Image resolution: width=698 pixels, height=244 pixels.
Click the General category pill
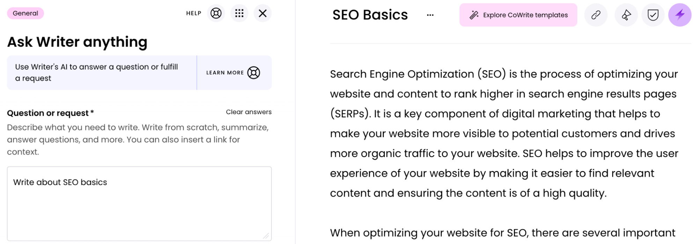click(x=25, y=13)
